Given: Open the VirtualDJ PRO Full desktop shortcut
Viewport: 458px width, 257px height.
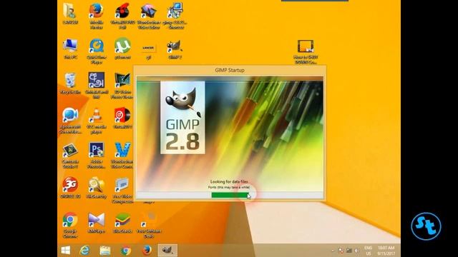Looking at the screenshot, I should [122, 16].
